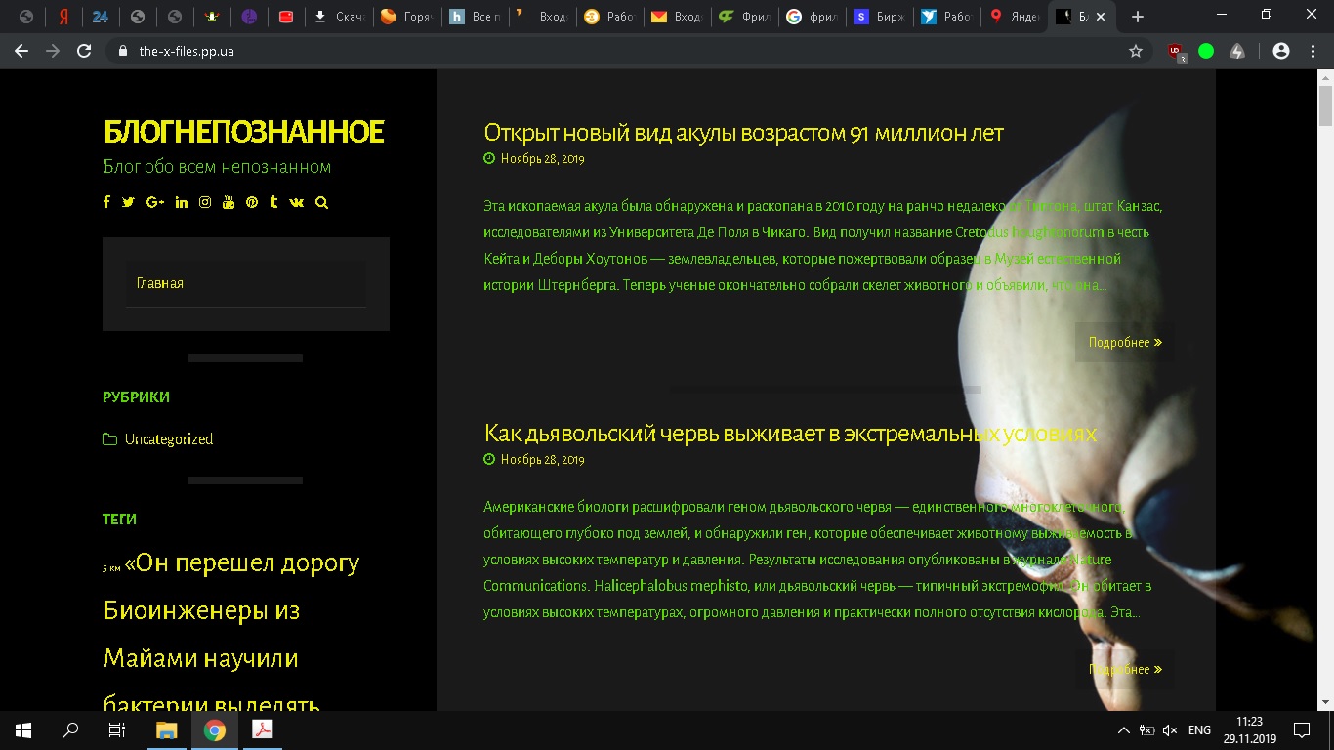Open the Instagram social icon
This screenshot has width=1334, height=750.
click(x=204, y=202)
